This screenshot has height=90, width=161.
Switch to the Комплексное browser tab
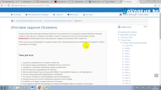pos(62,2)
